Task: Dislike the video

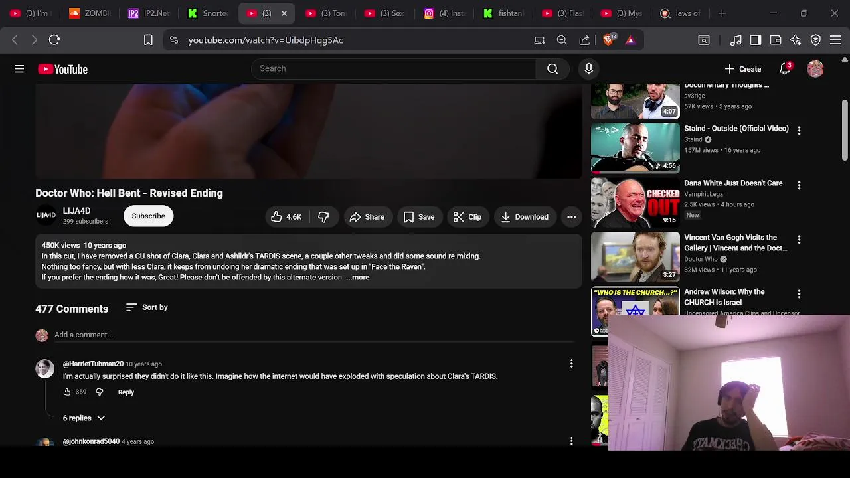Action: tap(323, 216)
